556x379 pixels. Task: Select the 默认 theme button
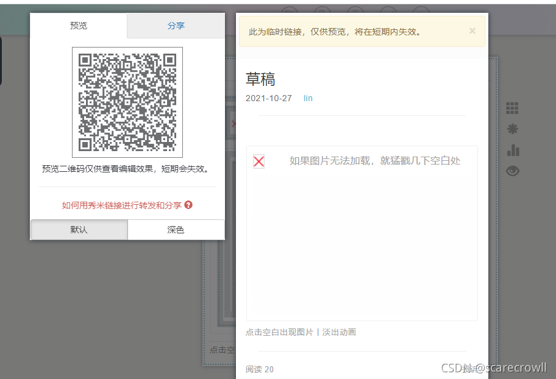point(79,230)
